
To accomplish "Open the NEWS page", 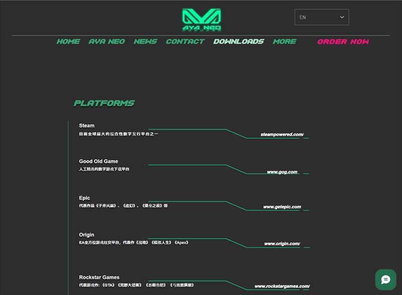I will click(x=145, y=42).
